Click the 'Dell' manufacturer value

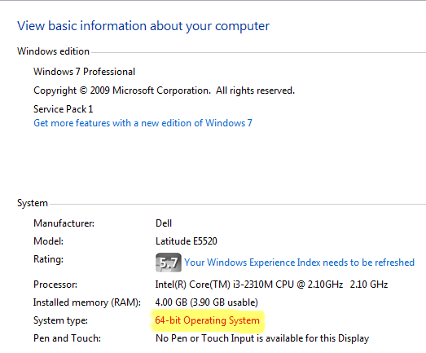coord(164,223)
